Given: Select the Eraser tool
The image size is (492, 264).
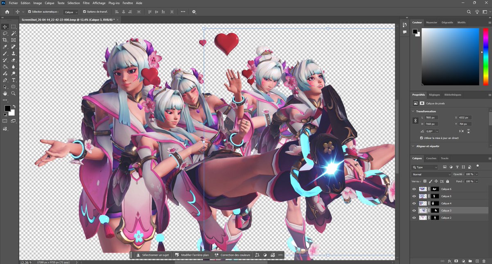Looking at the screenshot, I should 13,60.
